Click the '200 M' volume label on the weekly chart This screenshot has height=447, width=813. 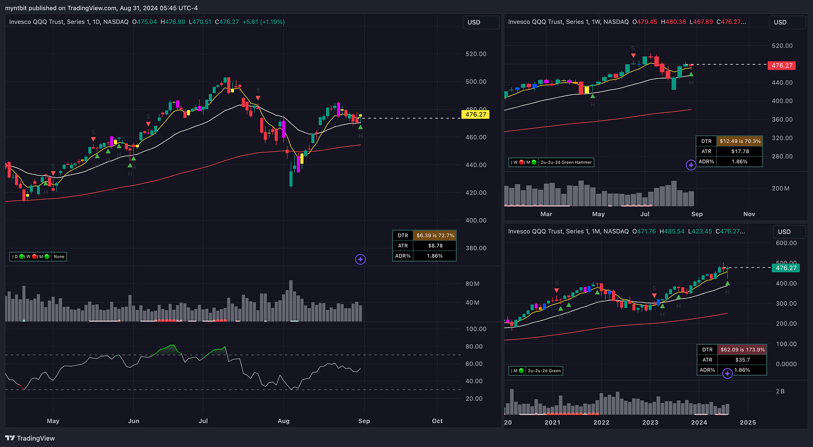pos(780,189)
